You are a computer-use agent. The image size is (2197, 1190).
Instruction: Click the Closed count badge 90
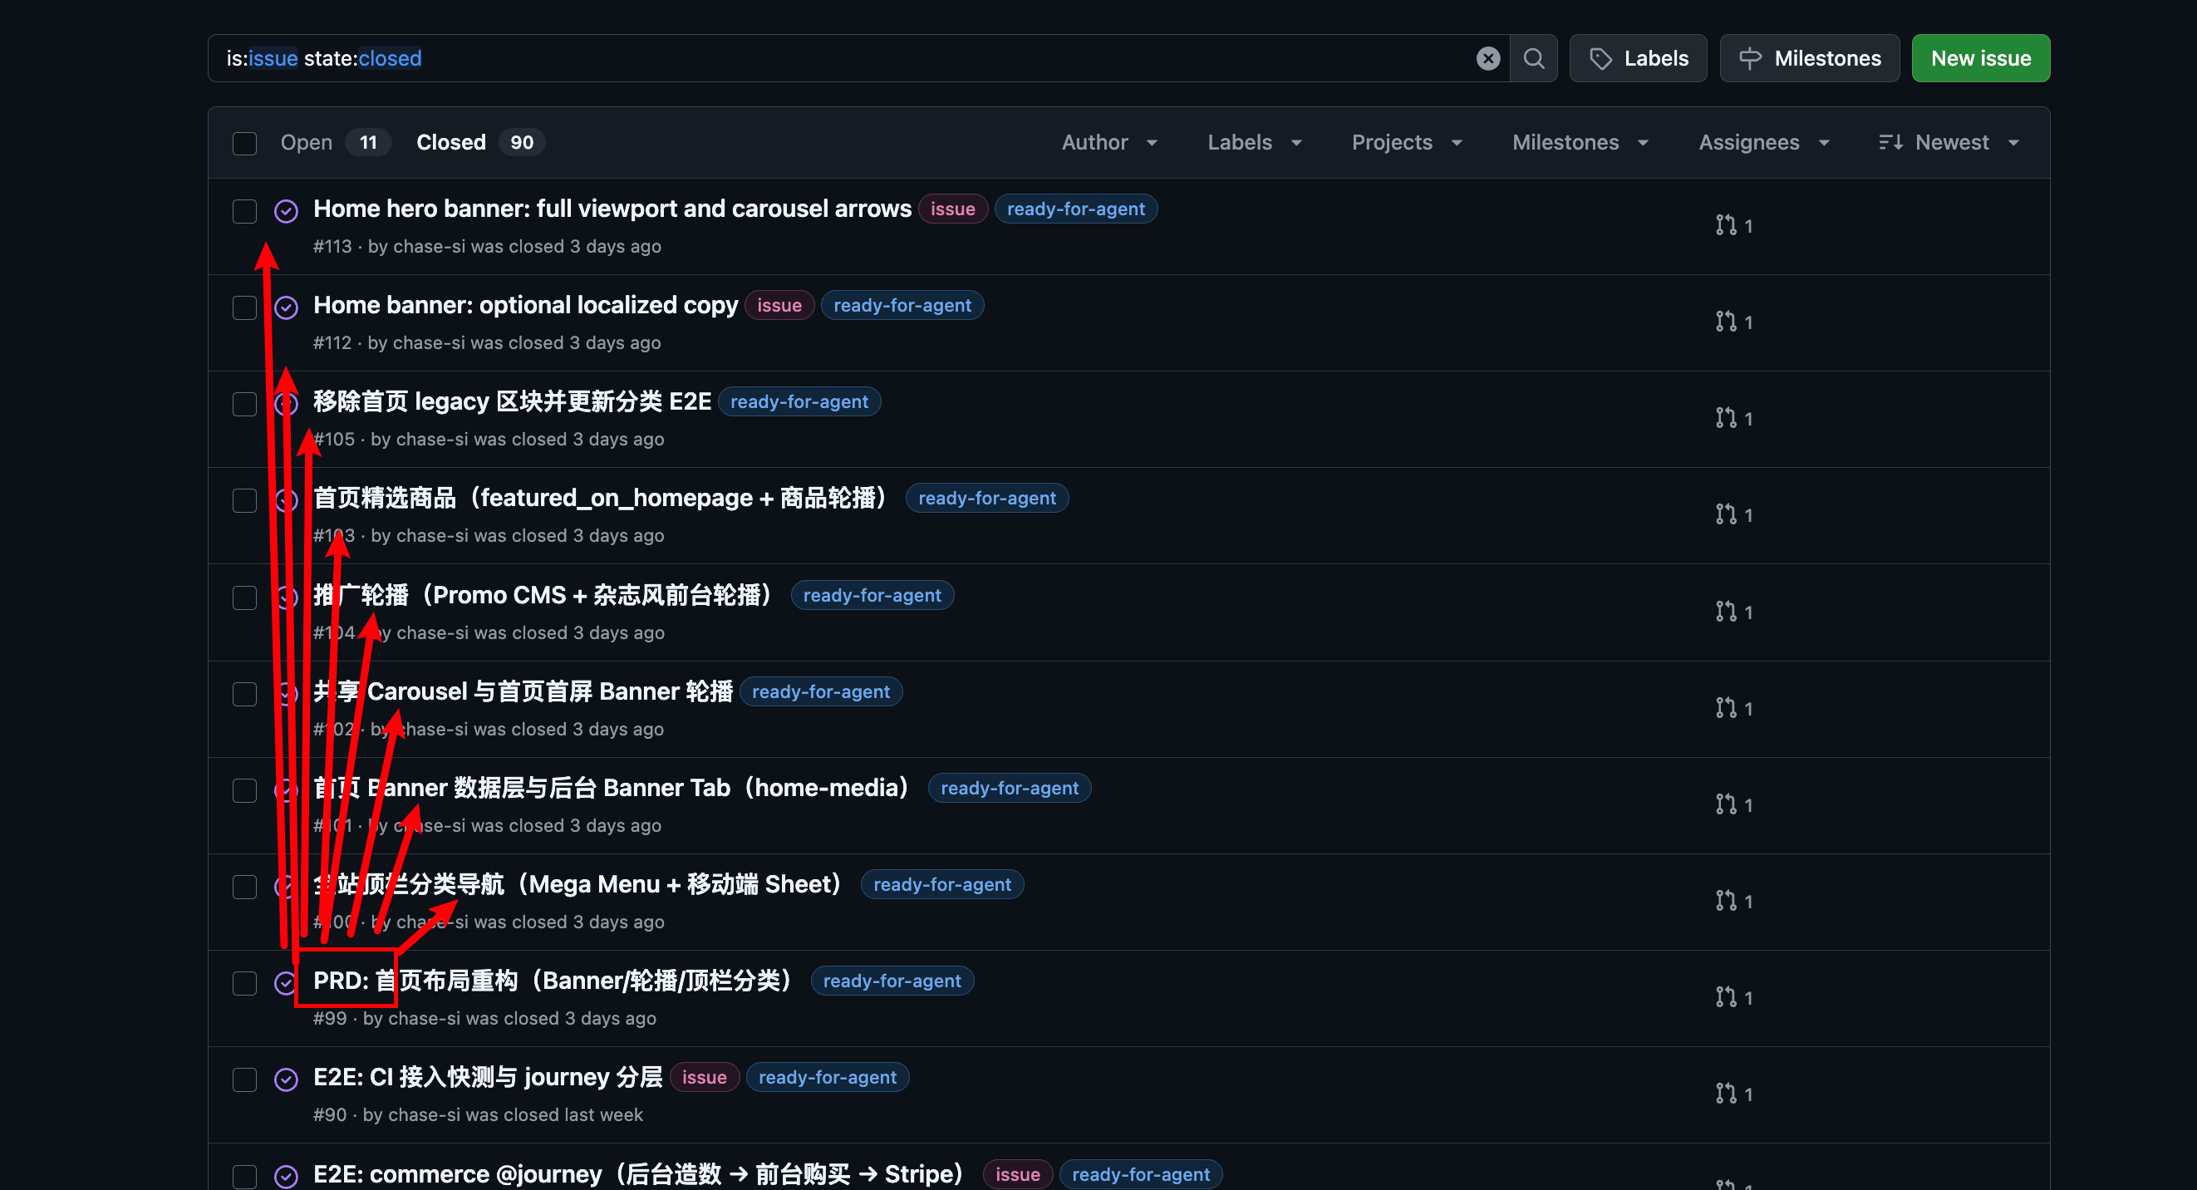click(522, 142)
